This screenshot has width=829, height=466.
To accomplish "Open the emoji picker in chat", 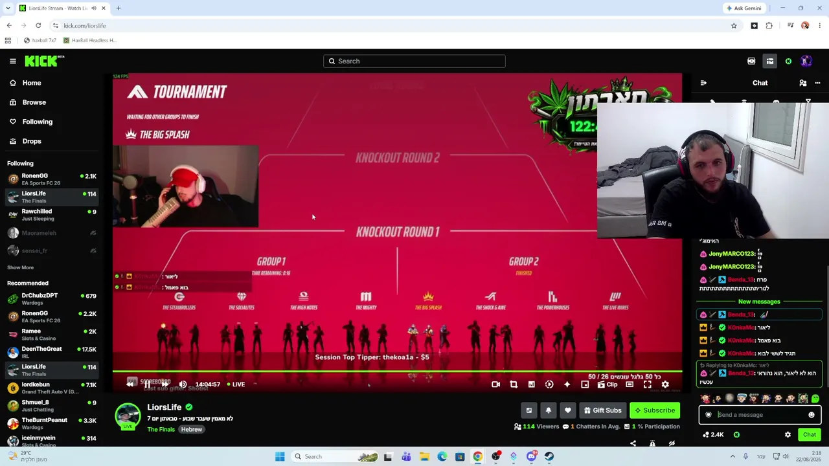I will pos(812,415).
